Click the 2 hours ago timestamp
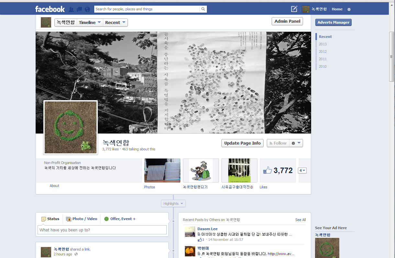 click(63, 254)
